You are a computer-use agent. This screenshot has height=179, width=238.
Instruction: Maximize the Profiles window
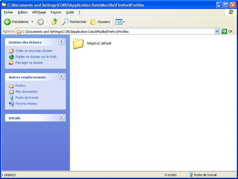[226, 5]
